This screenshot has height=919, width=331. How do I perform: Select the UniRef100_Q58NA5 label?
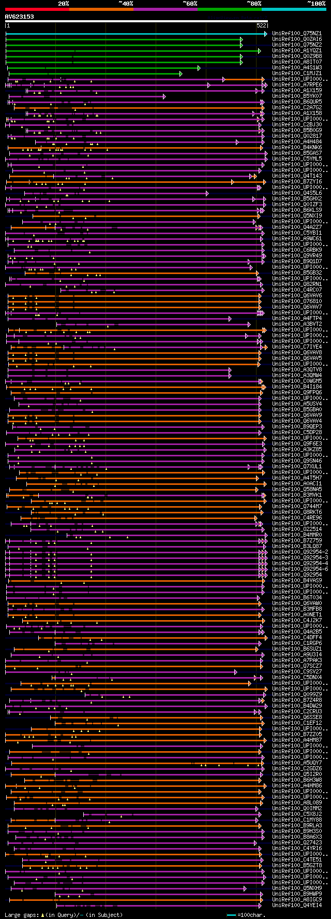tap(297, 490)
